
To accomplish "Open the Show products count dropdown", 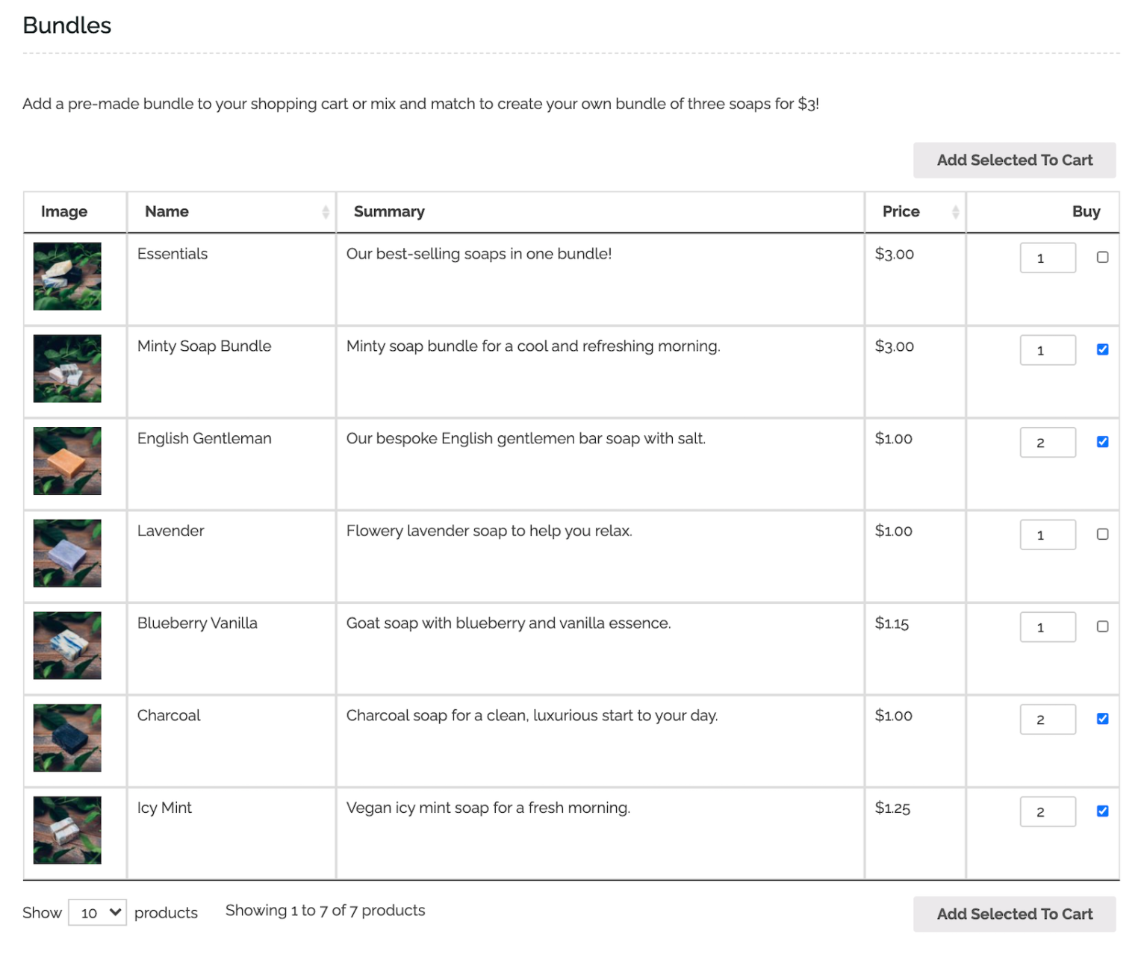I will coord(96,912).
